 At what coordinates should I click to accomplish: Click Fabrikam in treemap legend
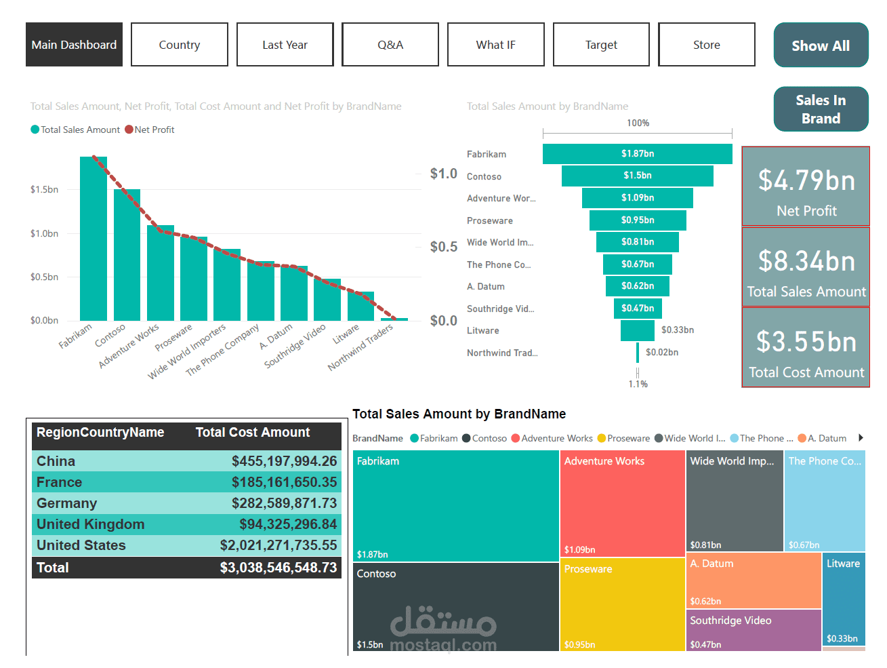(x=434, y=438)
